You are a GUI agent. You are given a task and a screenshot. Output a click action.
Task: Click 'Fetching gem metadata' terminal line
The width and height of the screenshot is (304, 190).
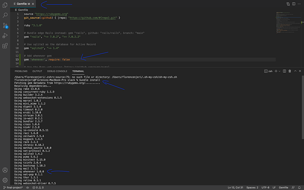pos(57,83)
